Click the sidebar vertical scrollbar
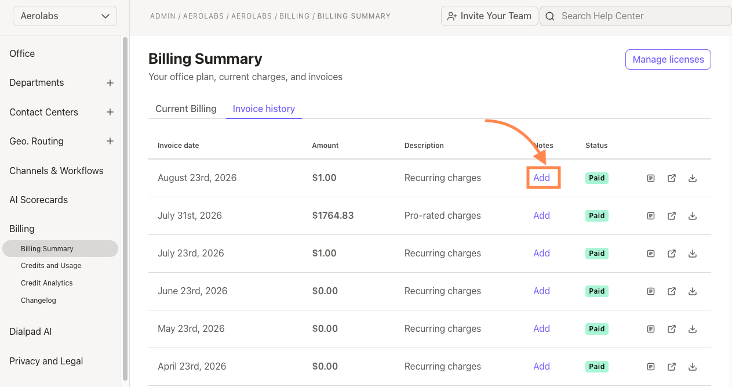The width and height of the screenshot is (732, 387). (125, 209)
